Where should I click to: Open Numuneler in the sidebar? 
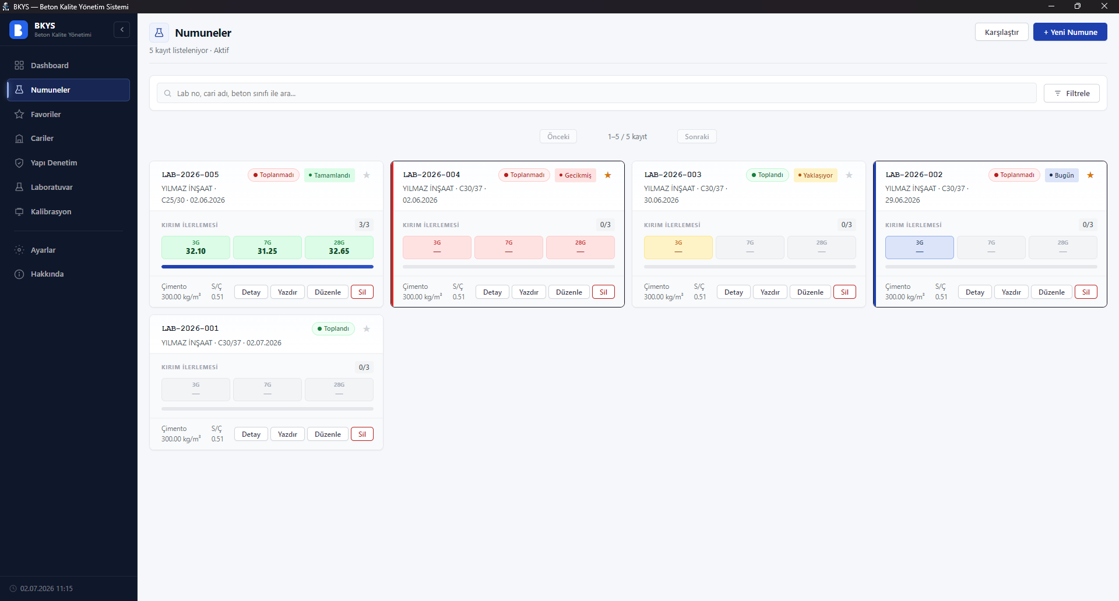(69, 90)
